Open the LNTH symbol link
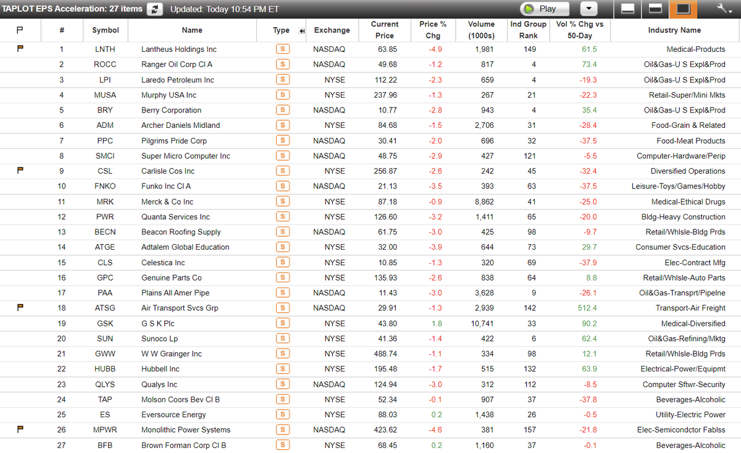The width and height of the screenshot is (741, 453). pos(105,49)
